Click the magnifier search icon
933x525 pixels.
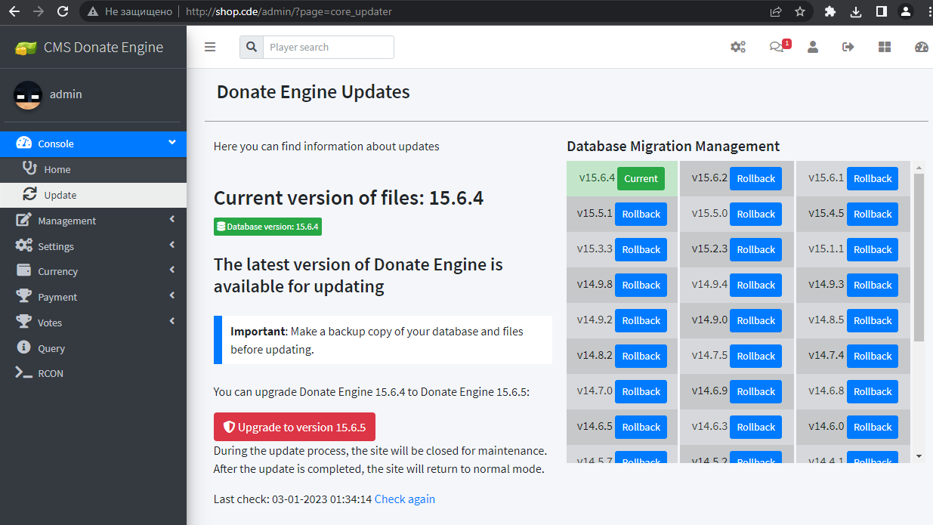coord(251,47)
